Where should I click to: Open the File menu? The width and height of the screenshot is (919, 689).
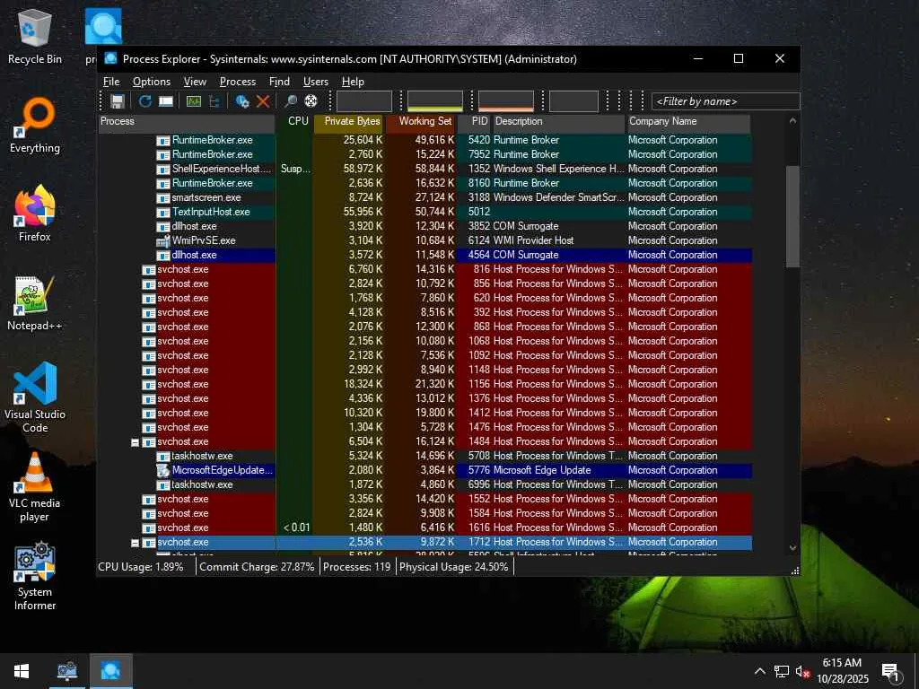tap(111, 82)
